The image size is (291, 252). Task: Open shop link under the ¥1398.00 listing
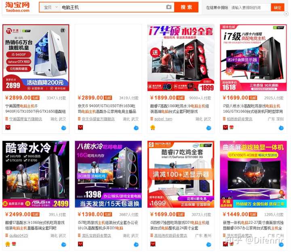pos(96,236)
